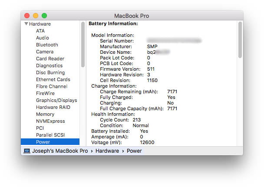
Task: Click Joseph's MacBook Pro in path bar
Action: click(60, 151)
